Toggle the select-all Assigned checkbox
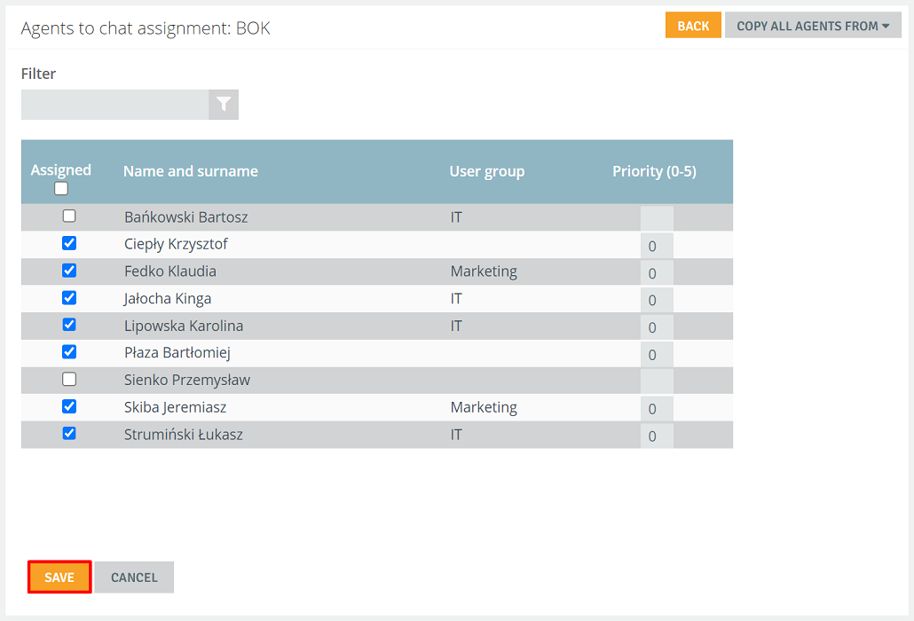The width and height of the screenshot is (914, 621). click(x=61, y=189)
